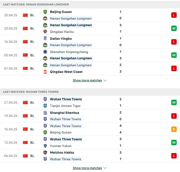Click the China flag in the 16.04.25 row
180x172 pixels.
pyautogui.click(x=25, y=42)
